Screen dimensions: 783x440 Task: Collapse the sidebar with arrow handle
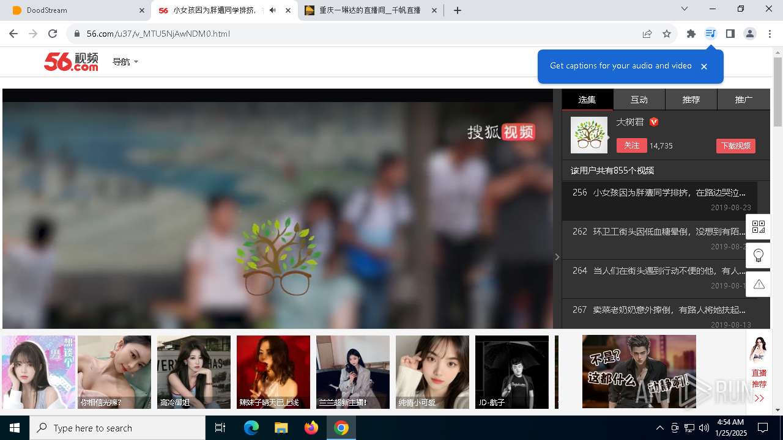[557, 257]
